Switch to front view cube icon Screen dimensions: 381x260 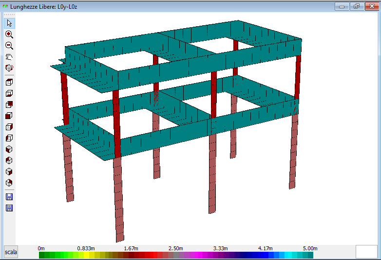(x=9, y=116)
